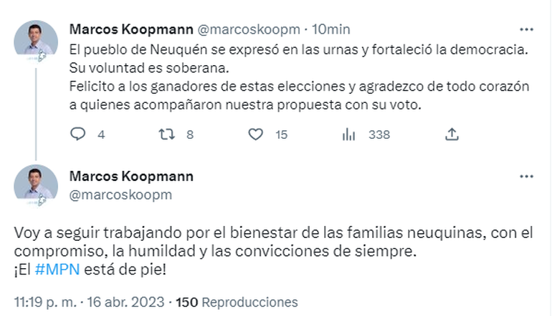552x316 pixels.
Task: Click the share icon on first tweet
Action: pos(452,134)
